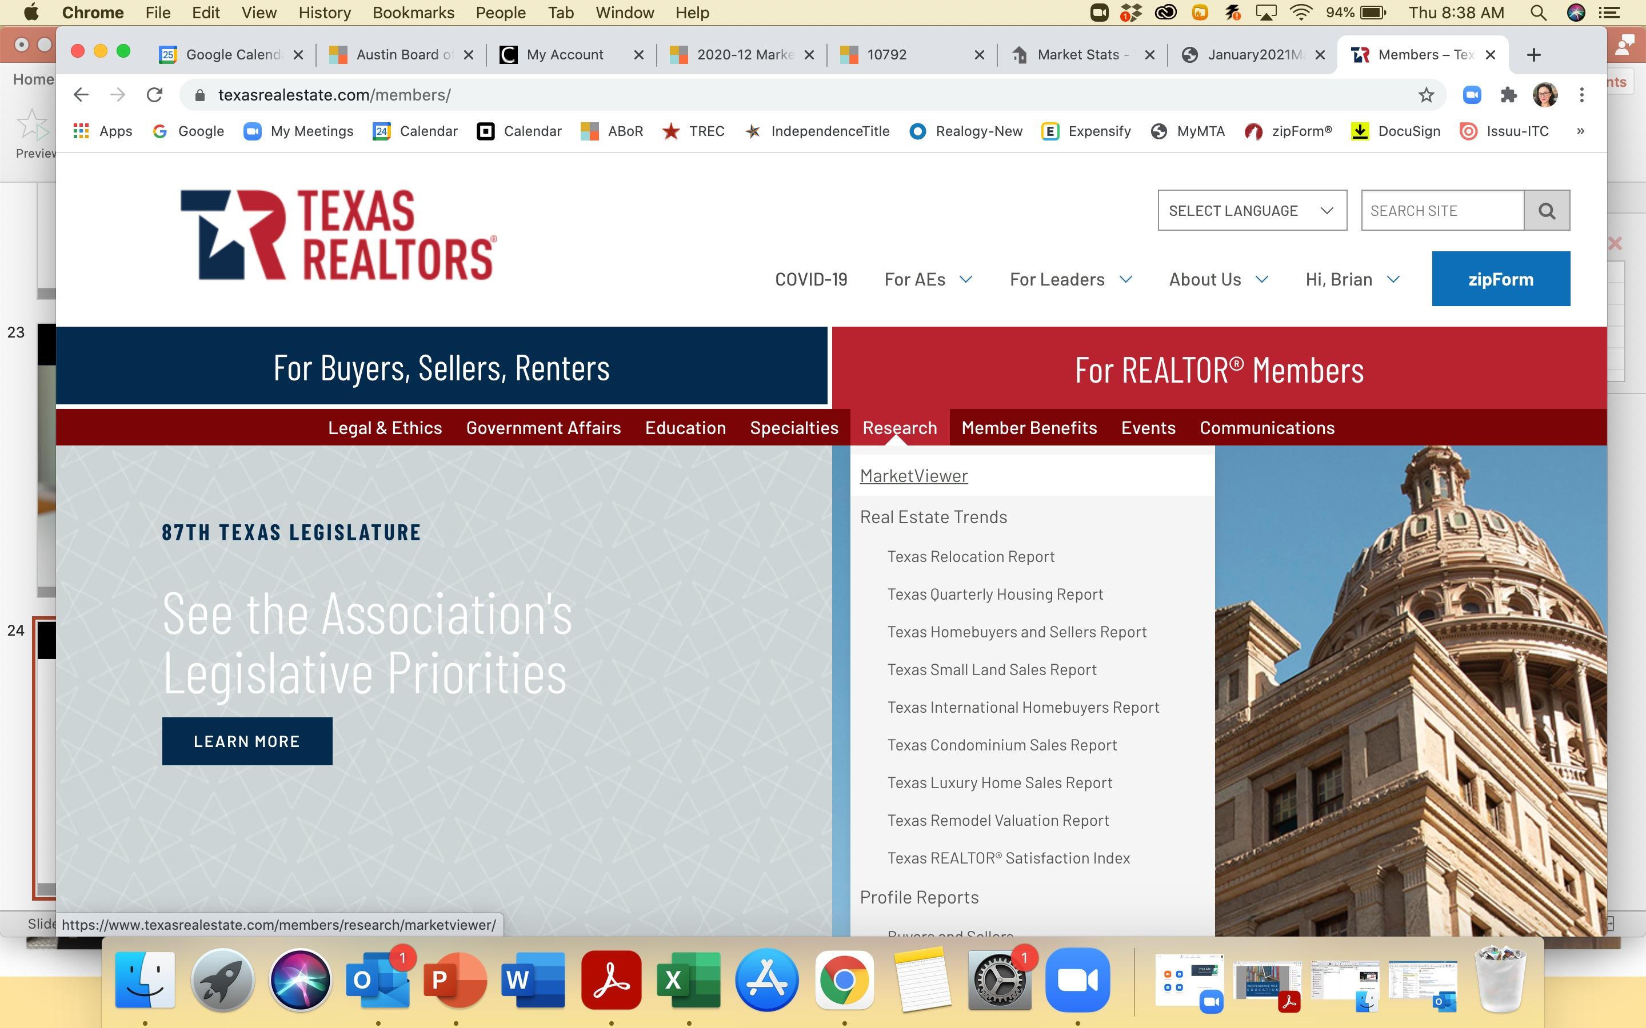
Task: Open Chrome's three-dot menu
Action: 1581,95
